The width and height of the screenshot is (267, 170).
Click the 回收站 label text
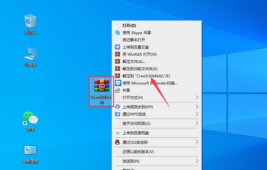[x=30, y=32]
